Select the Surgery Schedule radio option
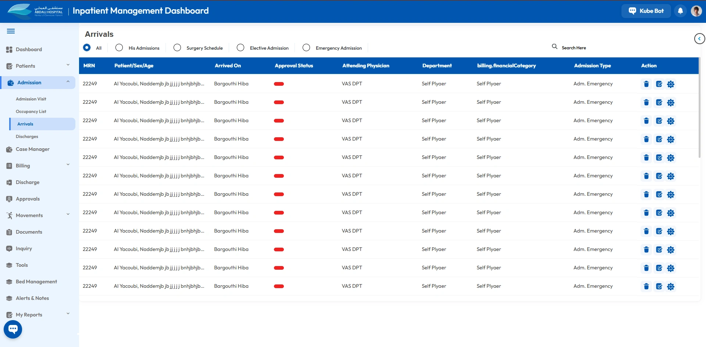 coord(177,48)
